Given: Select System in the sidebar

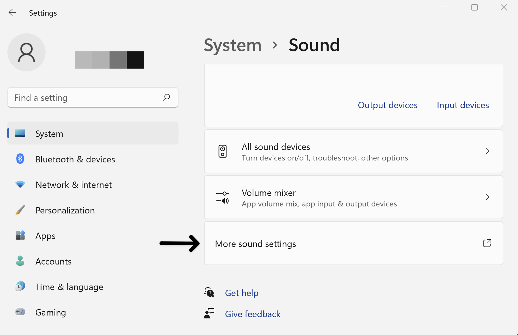Looking at the screenshot, I should [x=49, y=134].
